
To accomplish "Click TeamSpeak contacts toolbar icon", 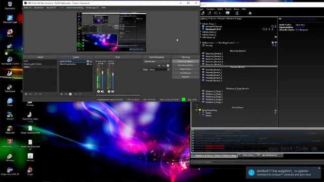I will (237, 13).
